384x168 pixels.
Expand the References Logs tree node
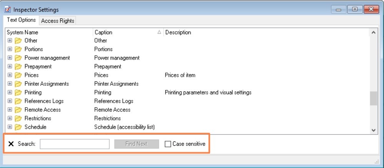coord(10,101)
